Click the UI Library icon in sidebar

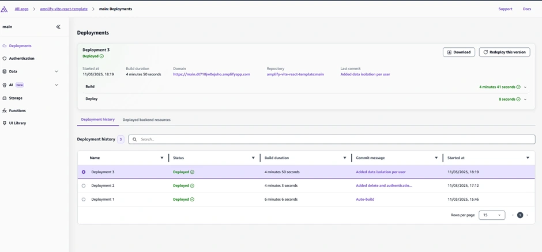click(5, 123)
